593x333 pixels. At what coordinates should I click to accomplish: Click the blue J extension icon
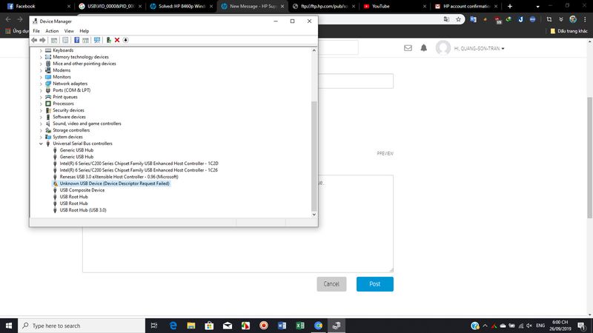pyautogui.click(x=521, y=19)
